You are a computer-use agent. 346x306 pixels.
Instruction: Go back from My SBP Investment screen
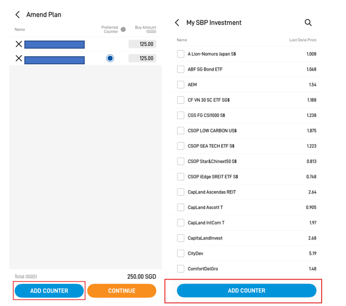click(177, 22)
